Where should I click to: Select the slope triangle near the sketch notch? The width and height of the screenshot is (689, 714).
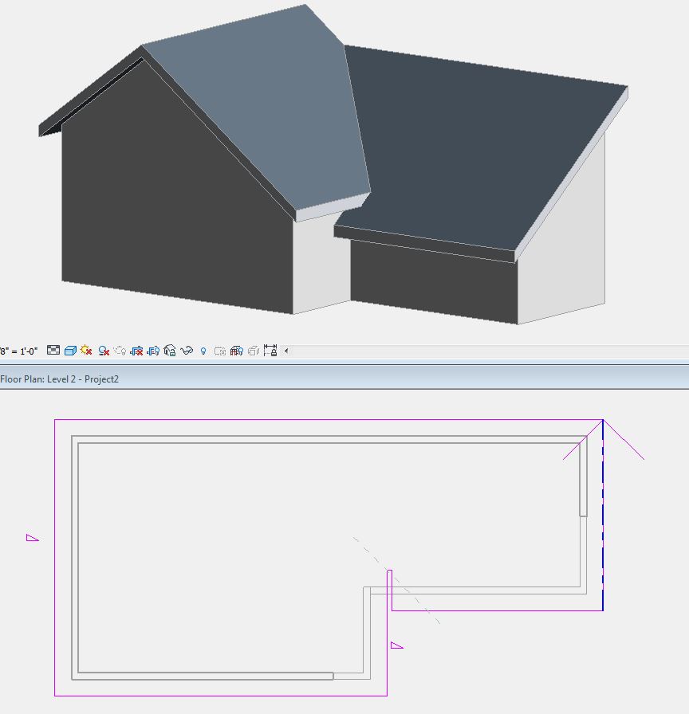click(397, 645)
